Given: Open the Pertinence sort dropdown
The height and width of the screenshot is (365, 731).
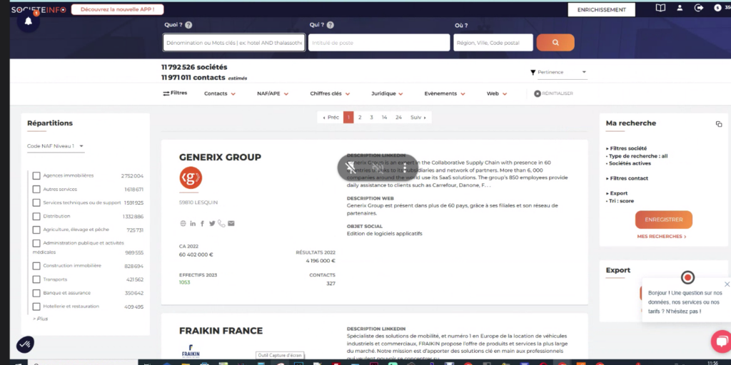Looking at the screenshot, I should pyautogui.click(x=559, y=72).
